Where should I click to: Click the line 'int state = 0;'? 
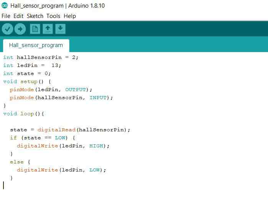click(27, 74)
